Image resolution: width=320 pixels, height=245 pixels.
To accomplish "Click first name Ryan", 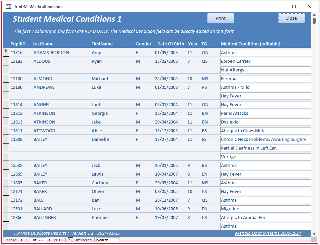I will tap(97, 61).
